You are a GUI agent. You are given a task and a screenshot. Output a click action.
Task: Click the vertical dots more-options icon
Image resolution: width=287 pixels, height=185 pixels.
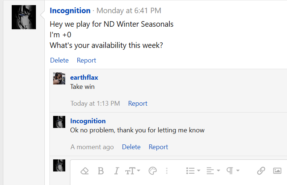167,171
